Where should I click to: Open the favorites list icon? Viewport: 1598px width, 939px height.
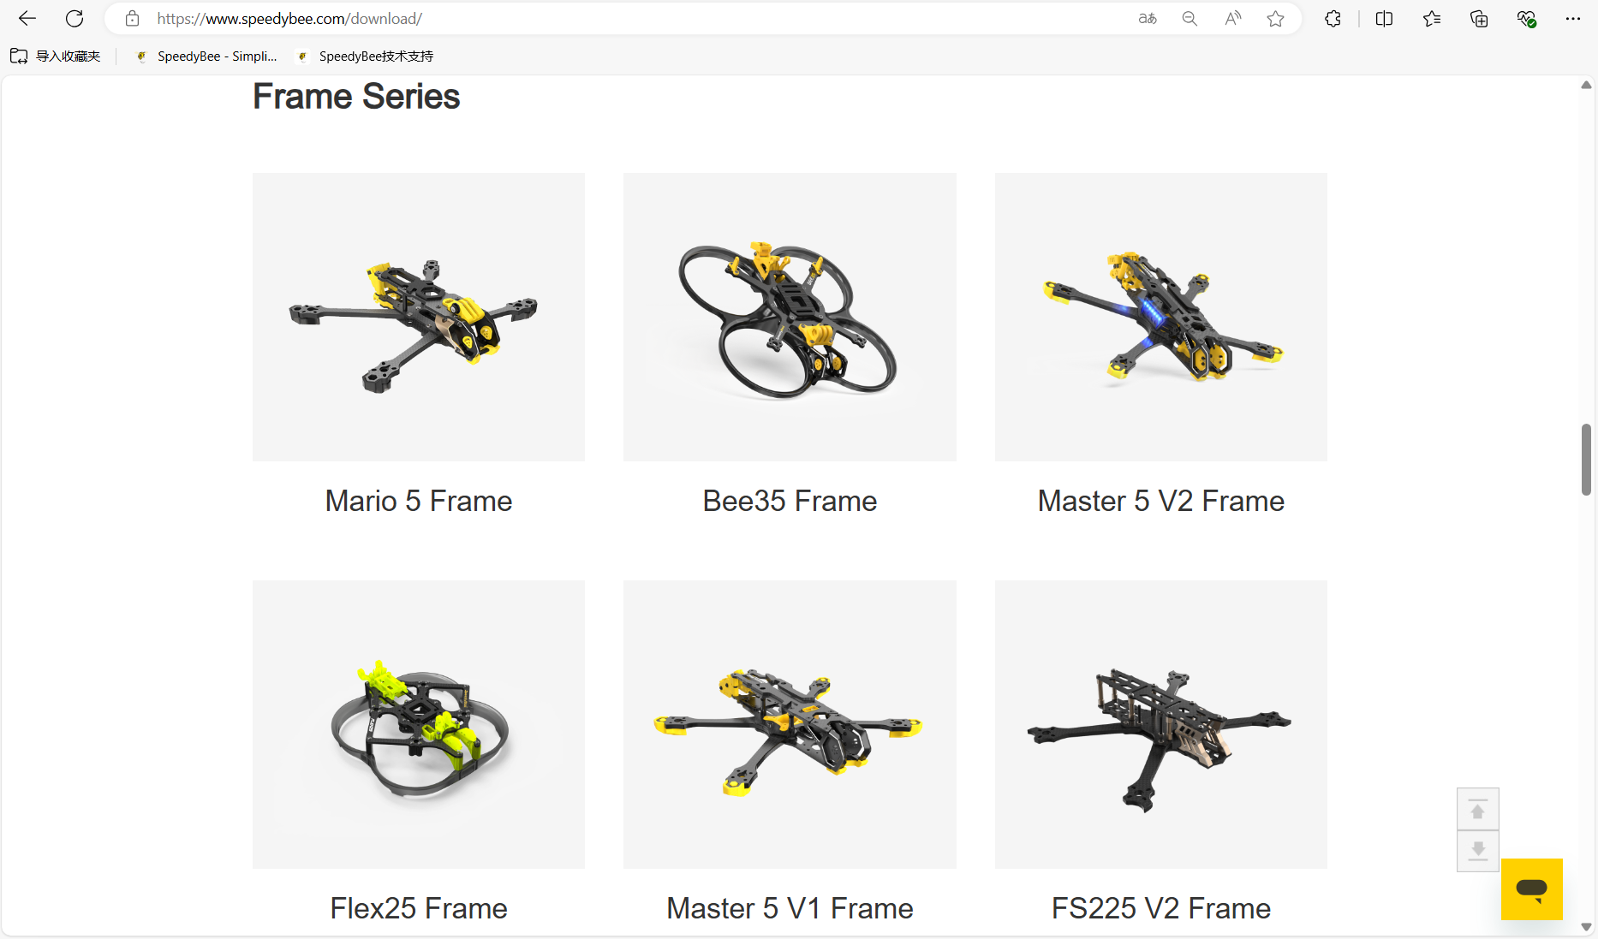(1432, 18)
